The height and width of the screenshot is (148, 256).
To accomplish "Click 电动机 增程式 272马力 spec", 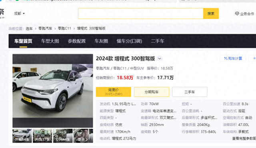I will pos(118,138).
